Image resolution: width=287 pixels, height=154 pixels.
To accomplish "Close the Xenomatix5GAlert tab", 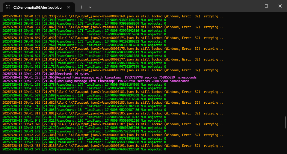I will [70, 7].
